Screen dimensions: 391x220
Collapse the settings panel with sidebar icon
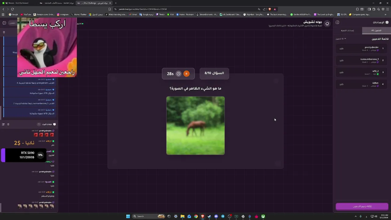point(337,22)
